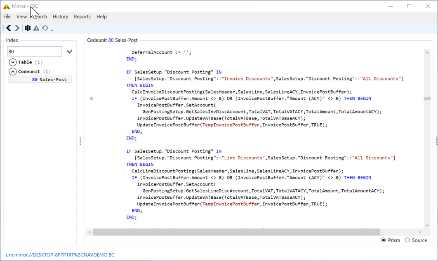The height and width of the screenshot is (261, 438).
Task: Collapse the Codeunit group
Action: [x=12, y=71]
